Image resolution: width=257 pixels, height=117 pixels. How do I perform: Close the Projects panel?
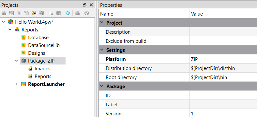[x=91, y=5]
